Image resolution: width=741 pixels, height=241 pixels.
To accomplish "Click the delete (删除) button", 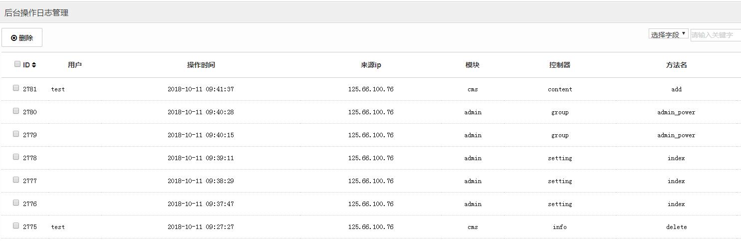I will 22,38.
